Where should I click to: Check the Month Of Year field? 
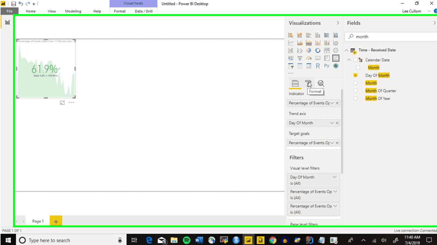click(x=355, y=98)
